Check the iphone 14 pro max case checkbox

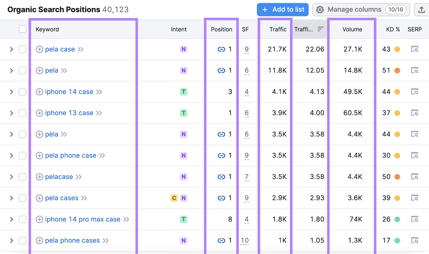pos(23,219)
